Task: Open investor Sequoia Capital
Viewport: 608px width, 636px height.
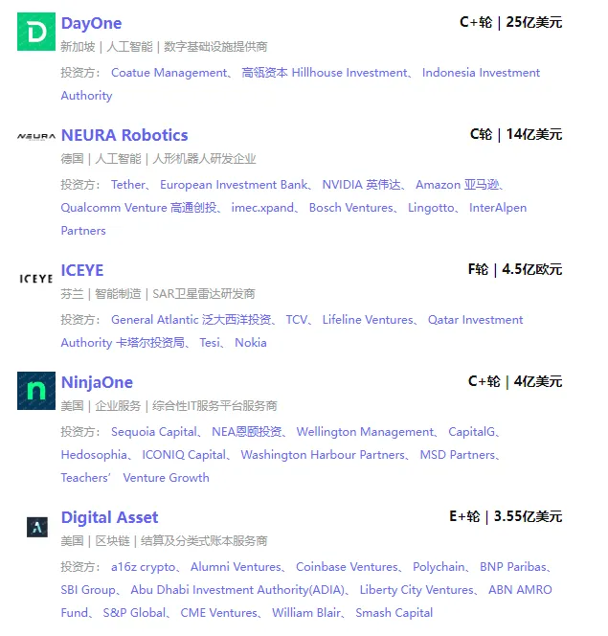Action: (x=154, y=432)
